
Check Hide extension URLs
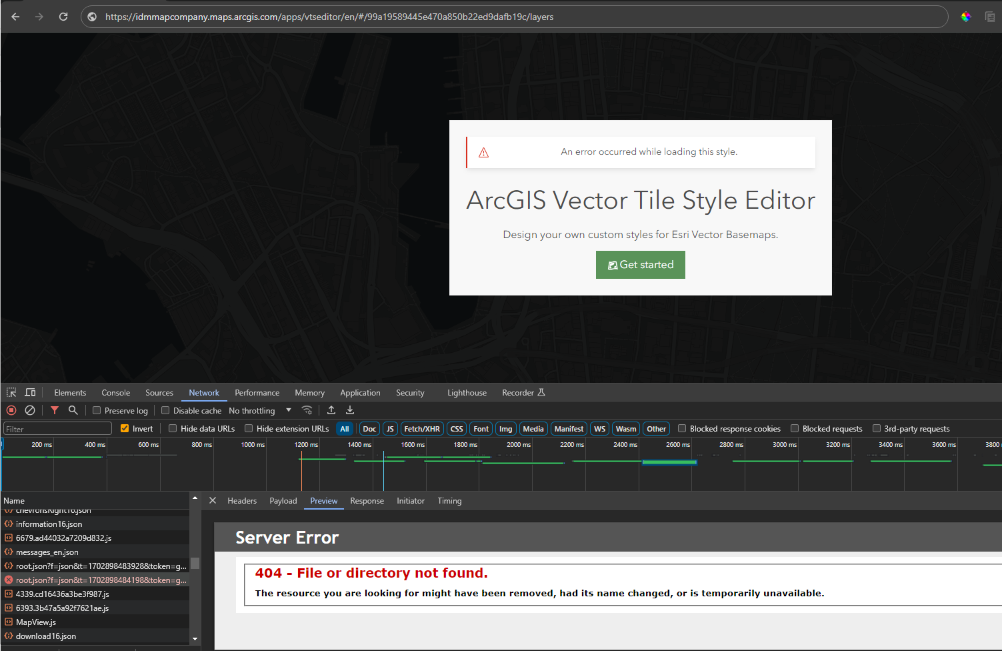pyautogui.click(x=249, y=429)
